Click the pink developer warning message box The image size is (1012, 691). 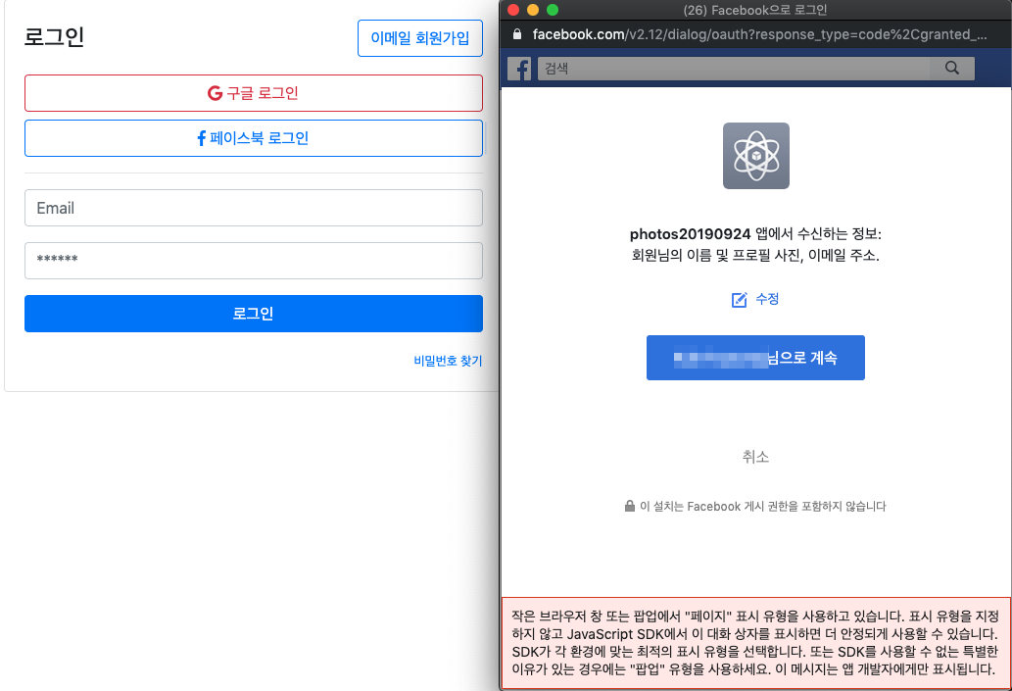(755, 643)
